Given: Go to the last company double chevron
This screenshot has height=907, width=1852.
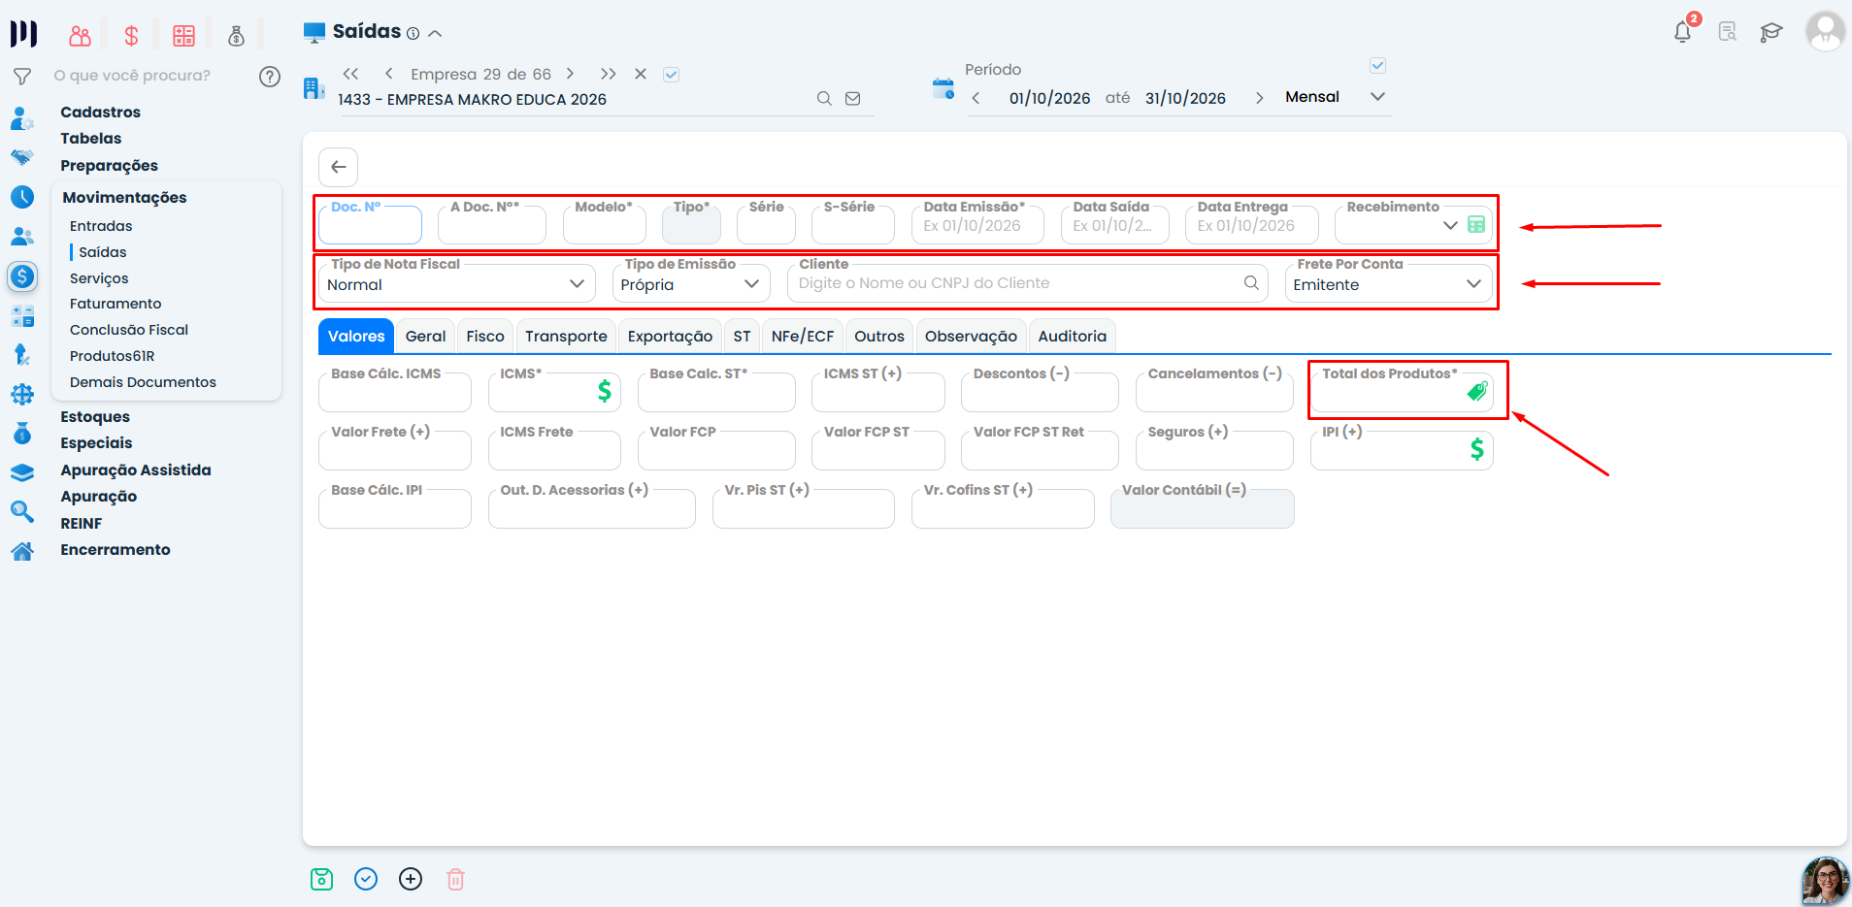Looking at the screenshot, I should tap(608, 74).
